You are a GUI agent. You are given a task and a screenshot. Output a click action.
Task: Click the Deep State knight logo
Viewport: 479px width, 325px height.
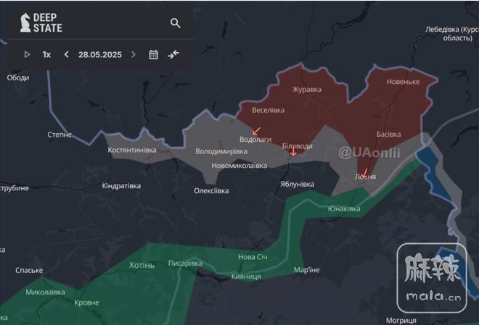(25, 22)
